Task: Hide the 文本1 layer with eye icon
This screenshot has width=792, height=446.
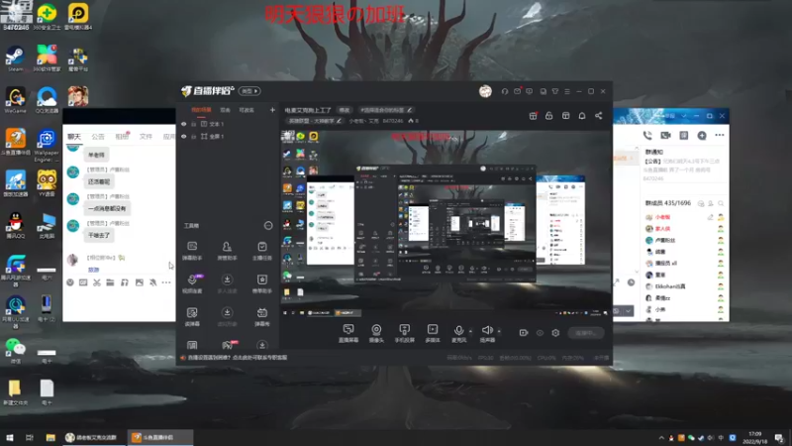Action: pyautogui.click(x=184, y=124)
